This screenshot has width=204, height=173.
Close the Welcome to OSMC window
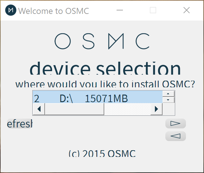pos(187,10)
